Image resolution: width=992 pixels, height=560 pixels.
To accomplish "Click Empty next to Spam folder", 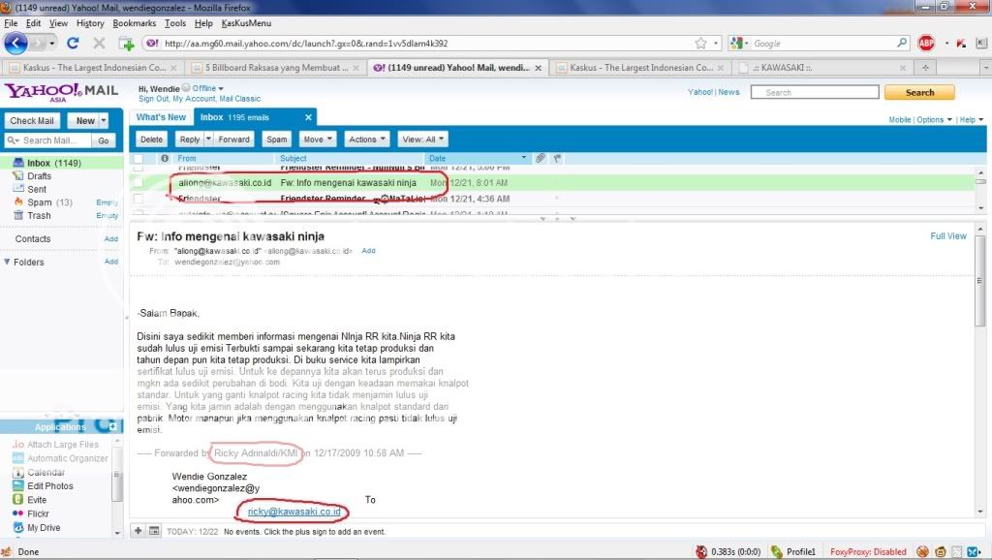I will [x=107, y=202].
